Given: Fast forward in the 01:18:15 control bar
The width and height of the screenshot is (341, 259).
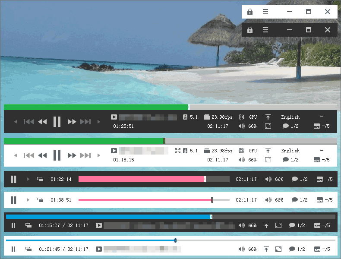Looking at the screenshot, I should 72,155.
